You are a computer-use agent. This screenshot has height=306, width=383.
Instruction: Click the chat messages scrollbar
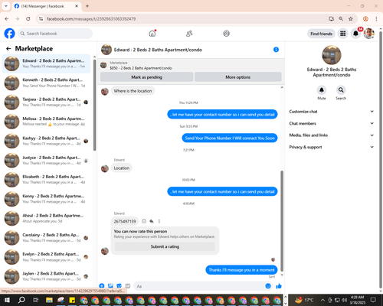click(282, 220)
